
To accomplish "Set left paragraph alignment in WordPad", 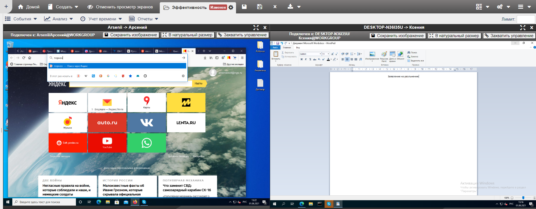I will 343,59.
